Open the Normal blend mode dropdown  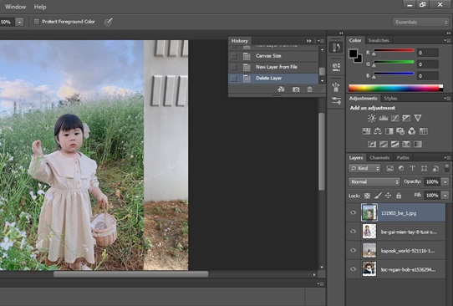click(374, 181)
